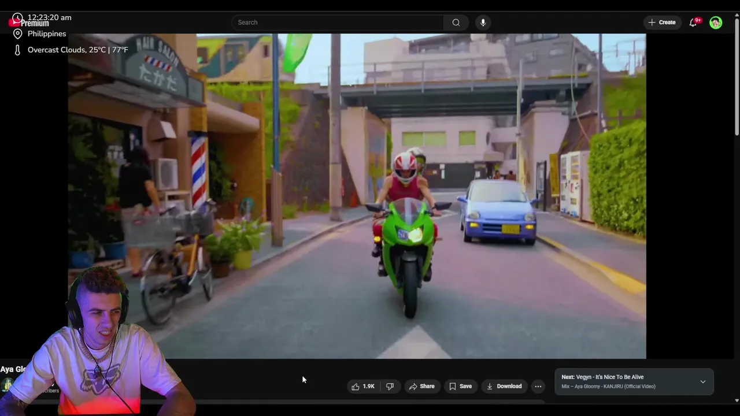Viewport: 740px width, 416px height.
Task: Click the Philippines location pin icon
Action: [x=17, y=34]
